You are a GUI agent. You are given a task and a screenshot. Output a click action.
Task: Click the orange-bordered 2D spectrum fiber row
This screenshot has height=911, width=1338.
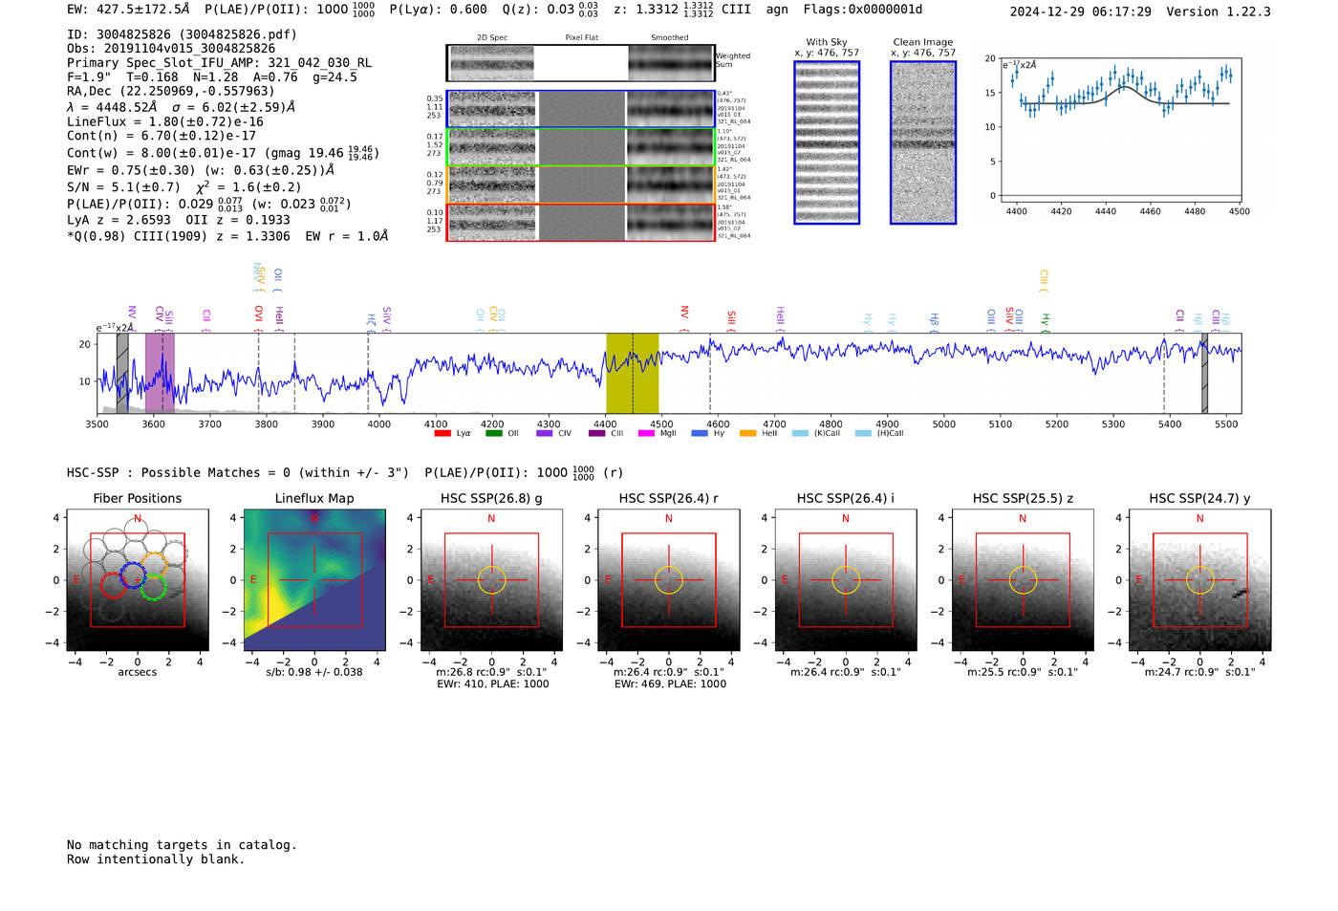pos(581,184)
